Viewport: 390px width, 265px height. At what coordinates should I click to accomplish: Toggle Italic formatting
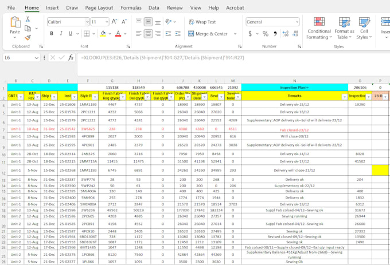pyautogui.click(x=61, y=34)
